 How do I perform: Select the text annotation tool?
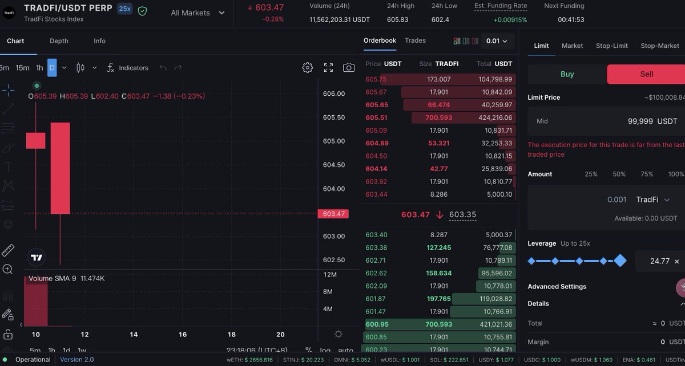pyautogui.click(x=8, y=167)
